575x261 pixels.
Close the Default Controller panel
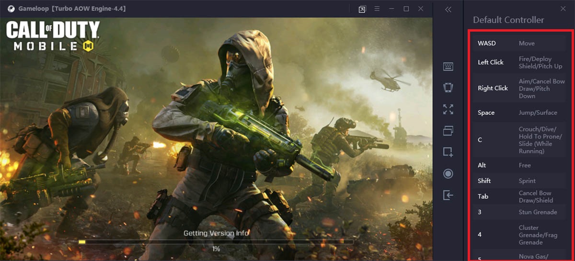pyautogui.click(x=563, y=9)
